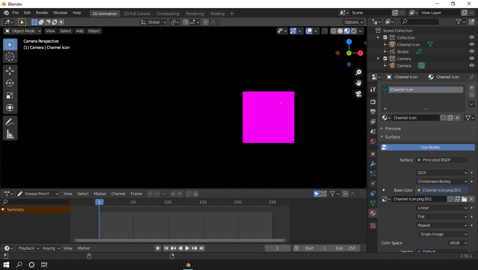Open Linear interpolation dropdown

coord(442,208)
